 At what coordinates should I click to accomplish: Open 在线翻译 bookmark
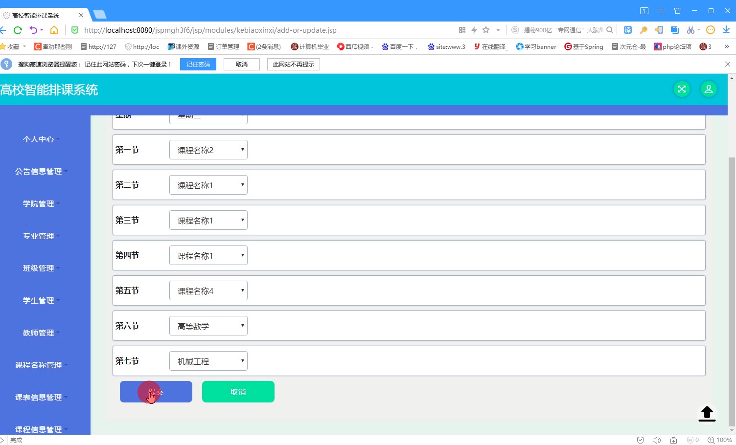(491, 46)
